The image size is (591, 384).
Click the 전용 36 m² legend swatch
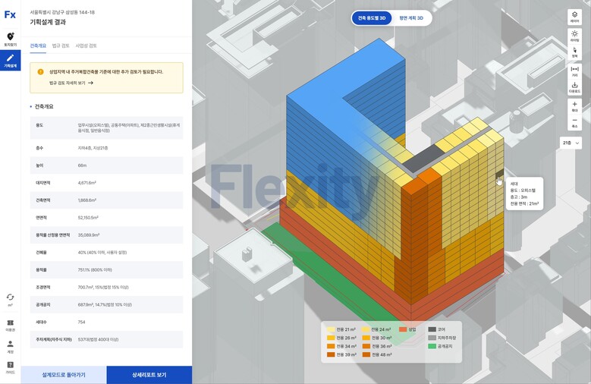coord(366,346)
